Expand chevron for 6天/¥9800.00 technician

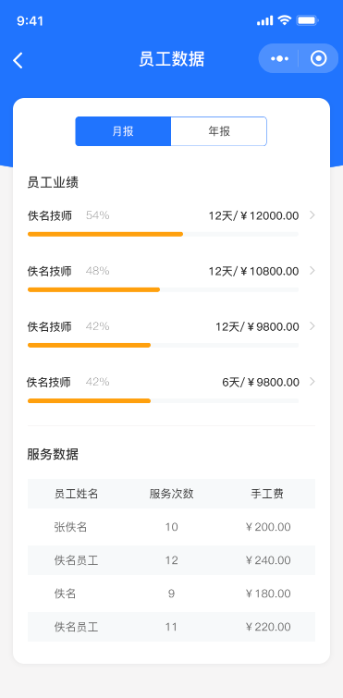click(312, 382)
